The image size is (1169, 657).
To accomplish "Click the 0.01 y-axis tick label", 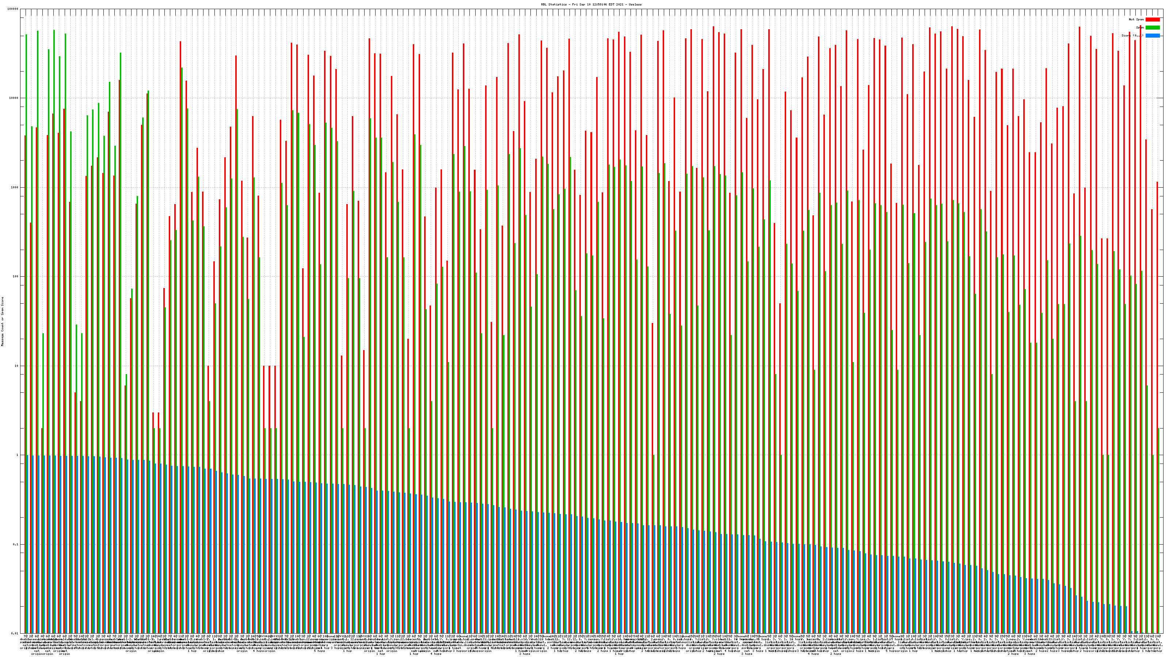I will coord(15,633).
